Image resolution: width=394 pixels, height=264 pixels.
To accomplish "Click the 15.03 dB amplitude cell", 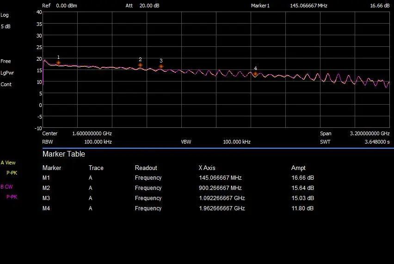I will pyautogui.click(x=302, y=198).
